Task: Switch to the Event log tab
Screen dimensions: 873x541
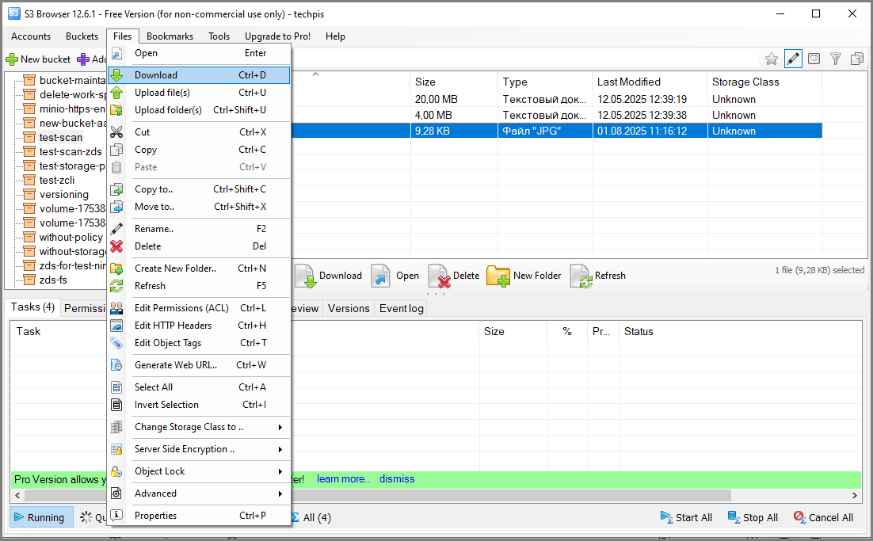Action: 402,308
